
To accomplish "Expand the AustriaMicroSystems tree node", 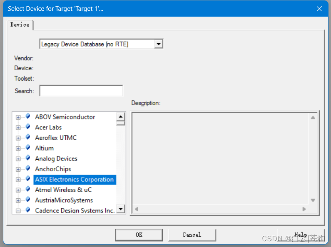I will pos(18,200).
